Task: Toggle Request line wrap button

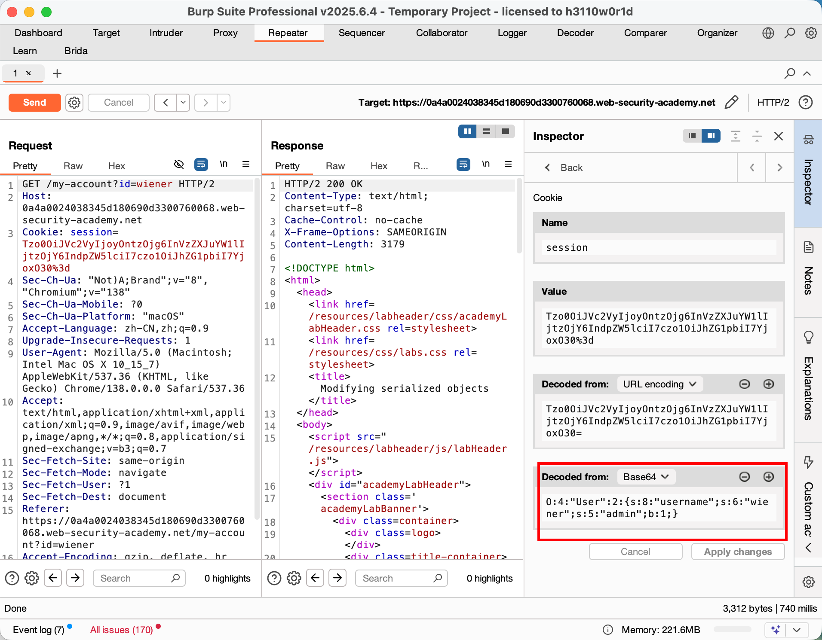Action: click(201, 164)
